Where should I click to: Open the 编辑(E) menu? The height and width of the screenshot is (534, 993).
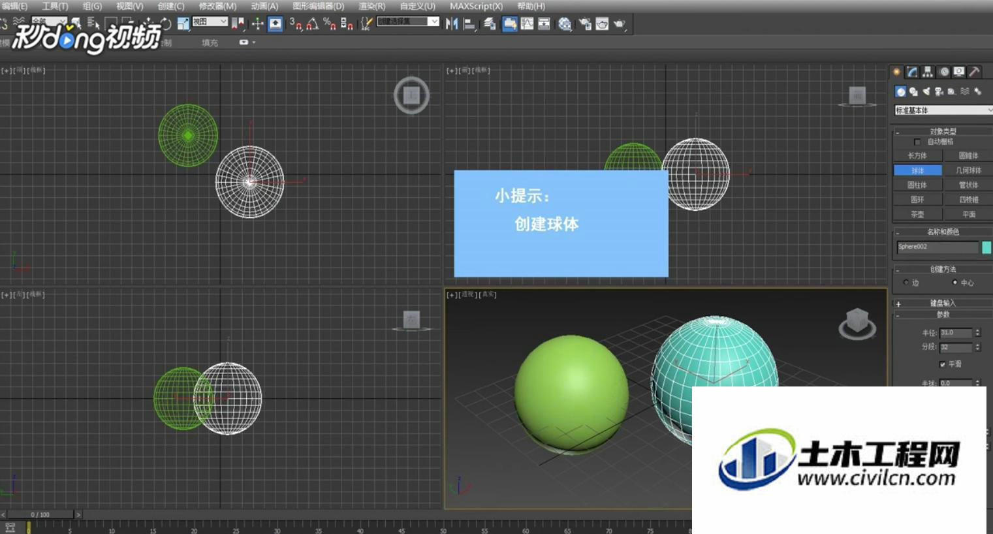[14, 6]
